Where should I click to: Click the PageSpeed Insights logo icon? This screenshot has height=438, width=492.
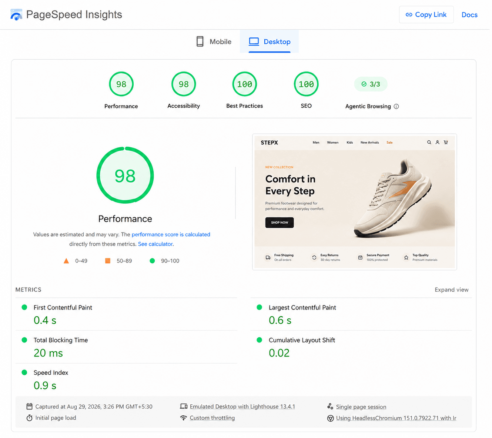point(16,15)
